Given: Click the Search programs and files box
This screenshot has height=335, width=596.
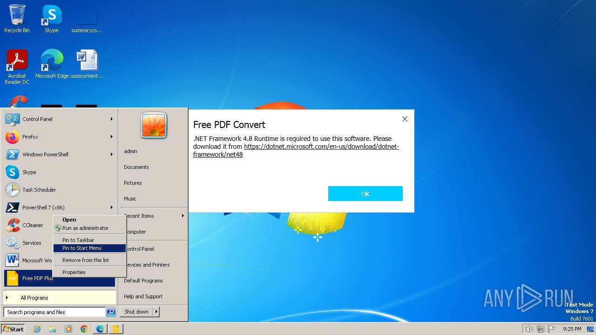Looking at the screenshot, I should tap(54, 312).
